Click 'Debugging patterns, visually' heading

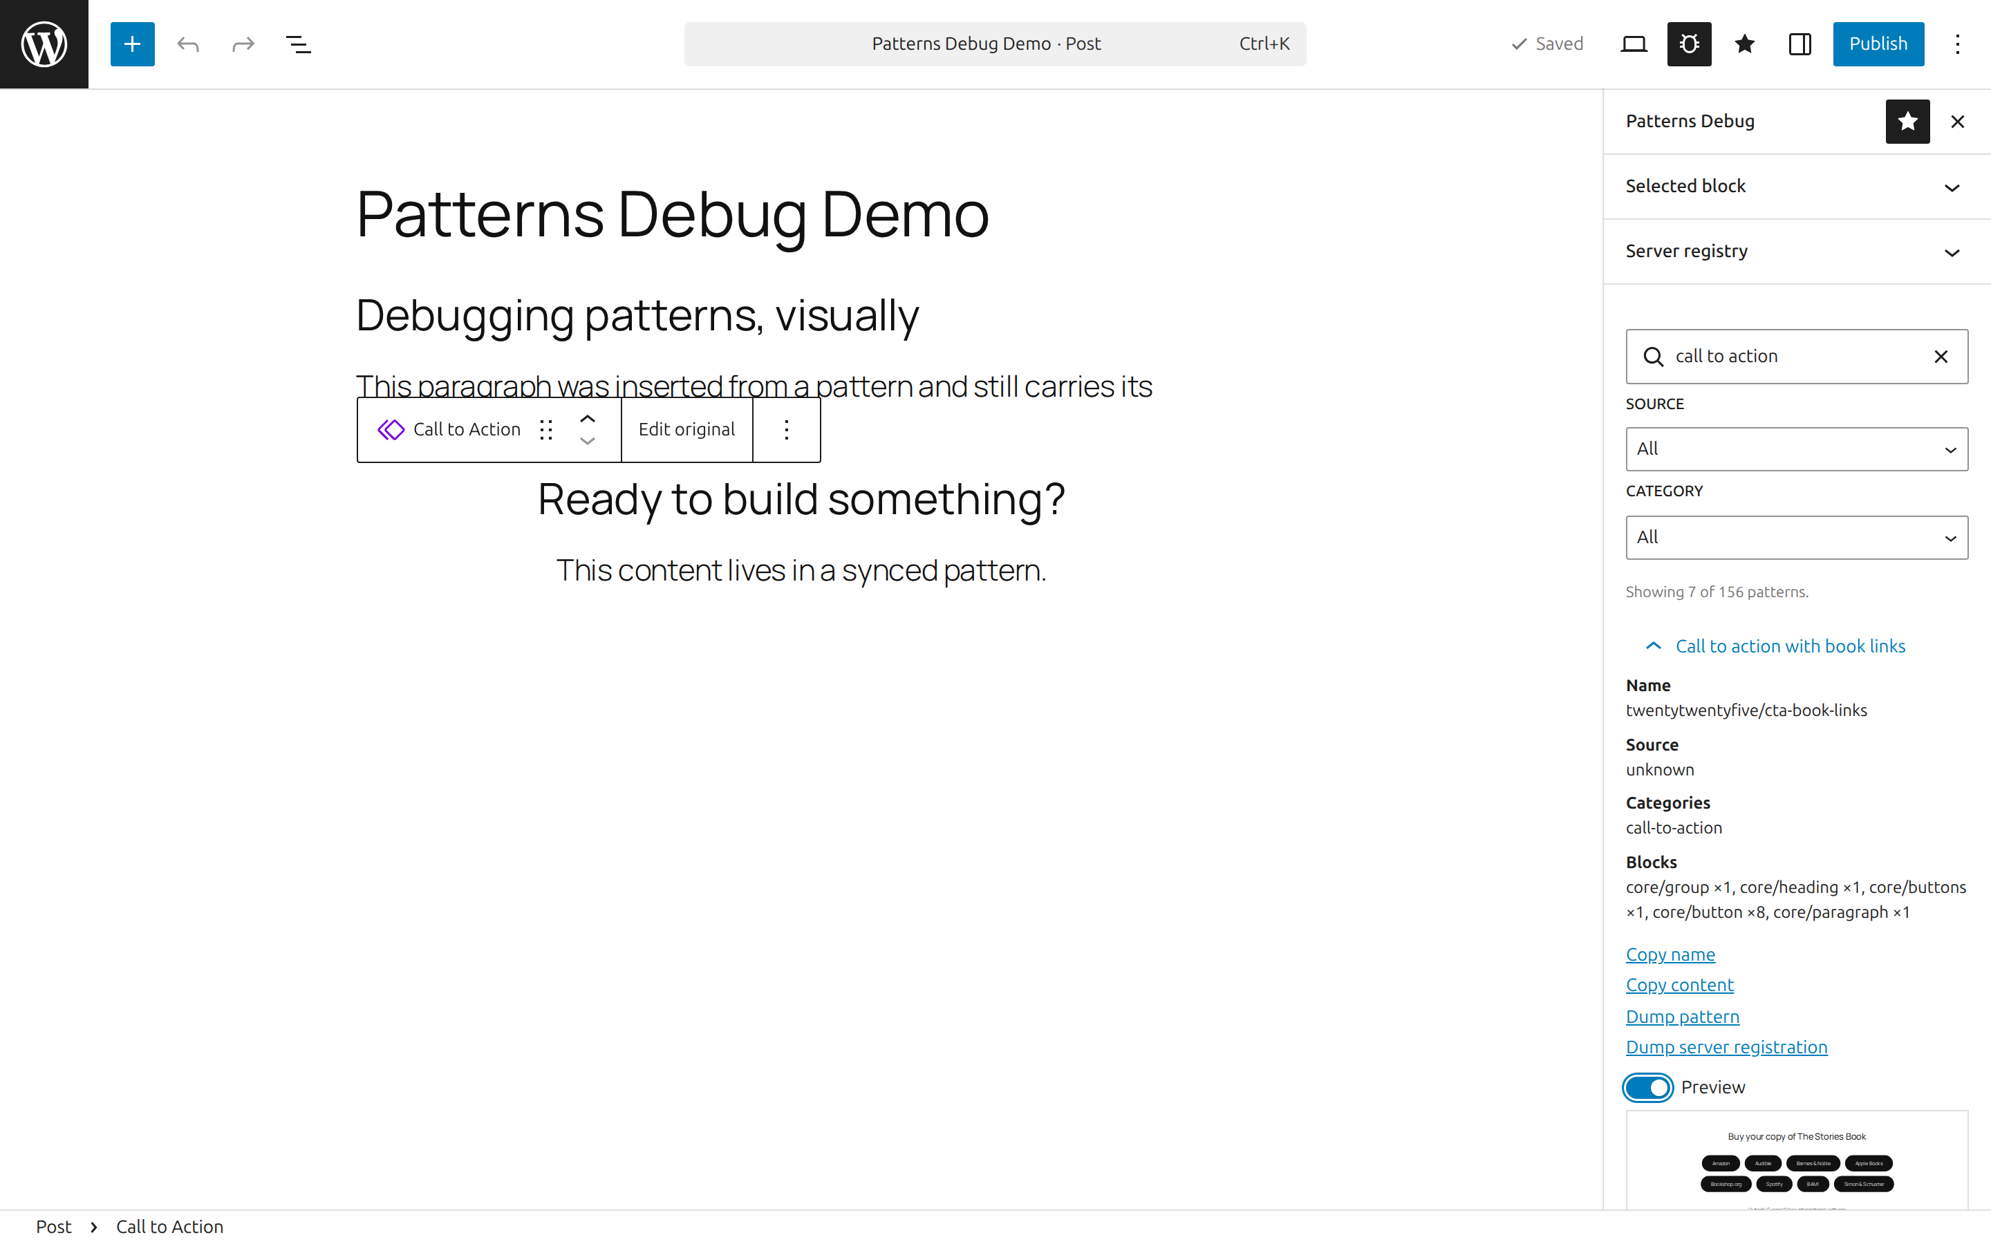[637, 316]
